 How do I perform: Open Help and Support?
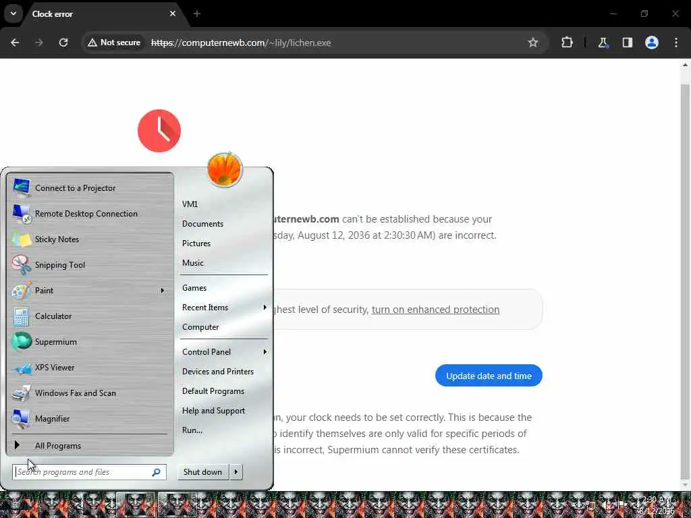(x=213, y=411)
